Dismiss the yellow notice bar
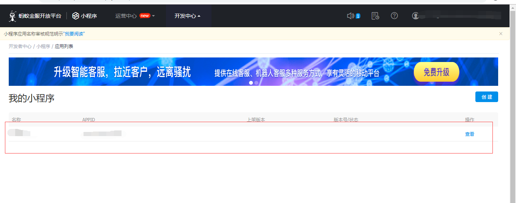The height and width of the screenshot is (203, 516). (x=501, y=34)
